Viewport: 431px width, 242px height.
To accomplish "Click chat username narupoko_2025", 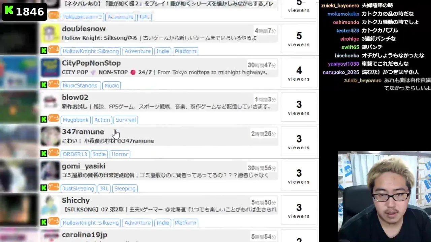I will [x=341, y=72].
